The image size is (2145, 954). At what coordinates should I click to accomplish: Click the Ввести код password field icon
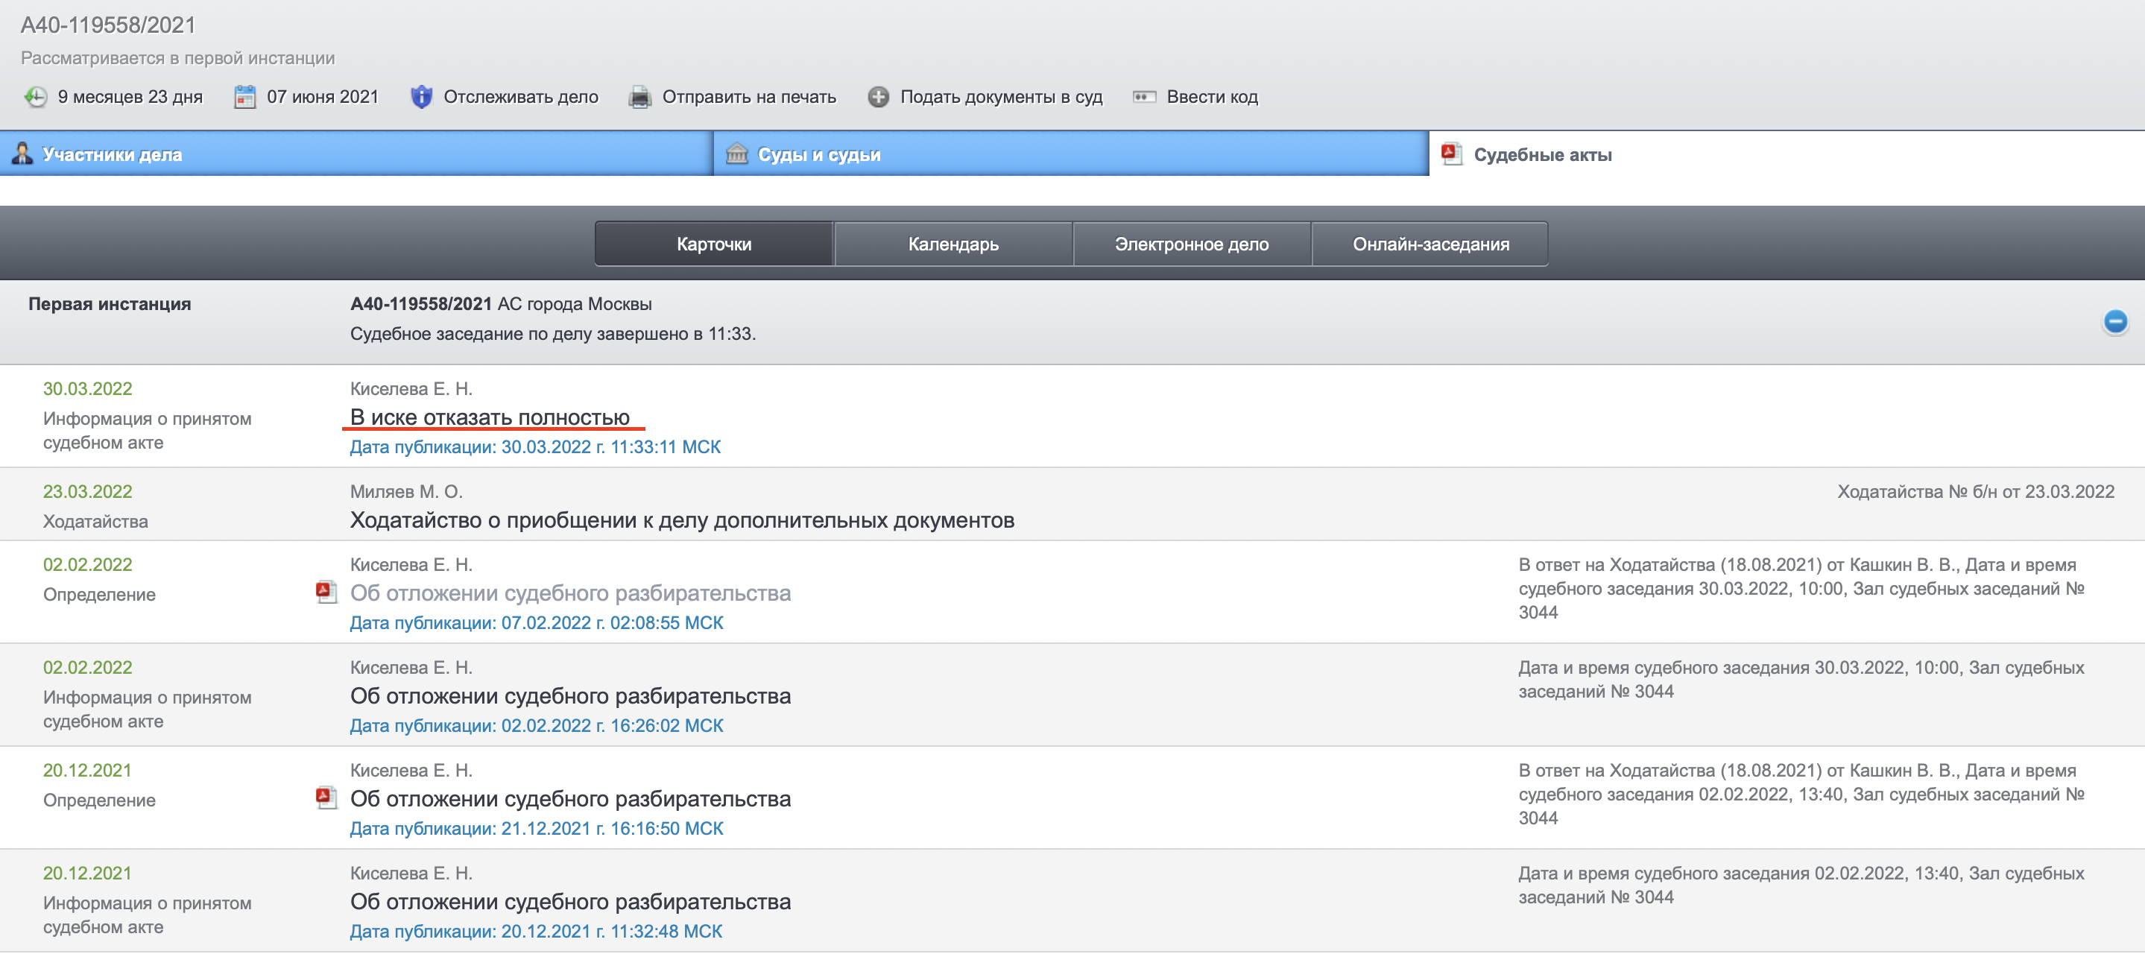tap(1144, 97)
